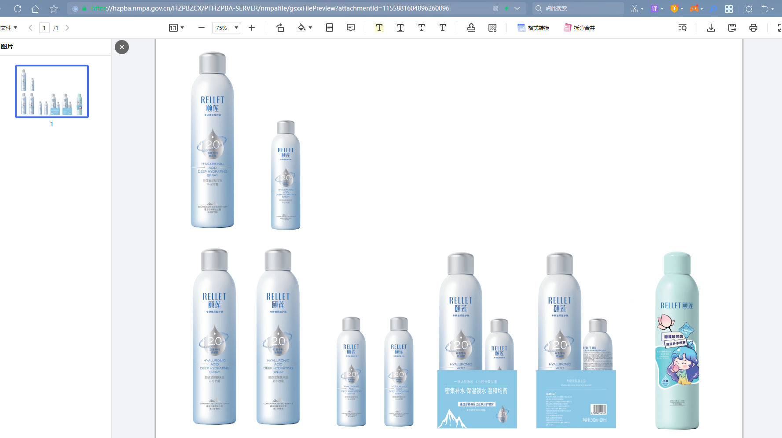782x438 pixels.
Task: Click the save-as icon in the toolbar
Action: tap(732, 28)
